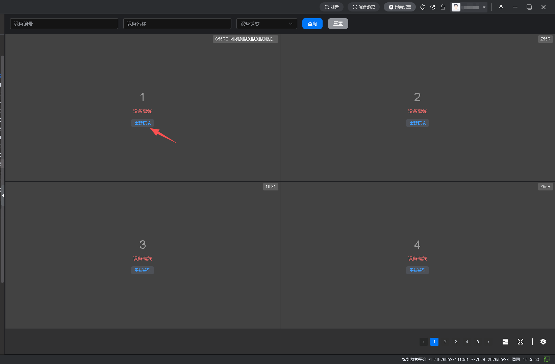Screen dimensions: 555x364
Task: Click 重新获取 in video cell 3
Action: (143, 270)
